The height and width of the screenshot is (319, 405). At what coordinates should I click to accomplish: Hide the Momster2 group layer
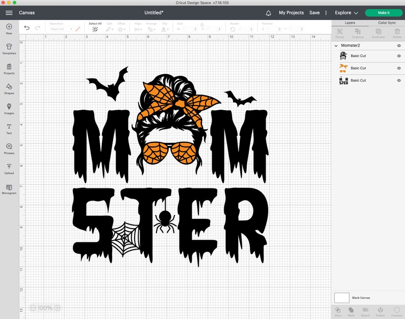[399, 45]
